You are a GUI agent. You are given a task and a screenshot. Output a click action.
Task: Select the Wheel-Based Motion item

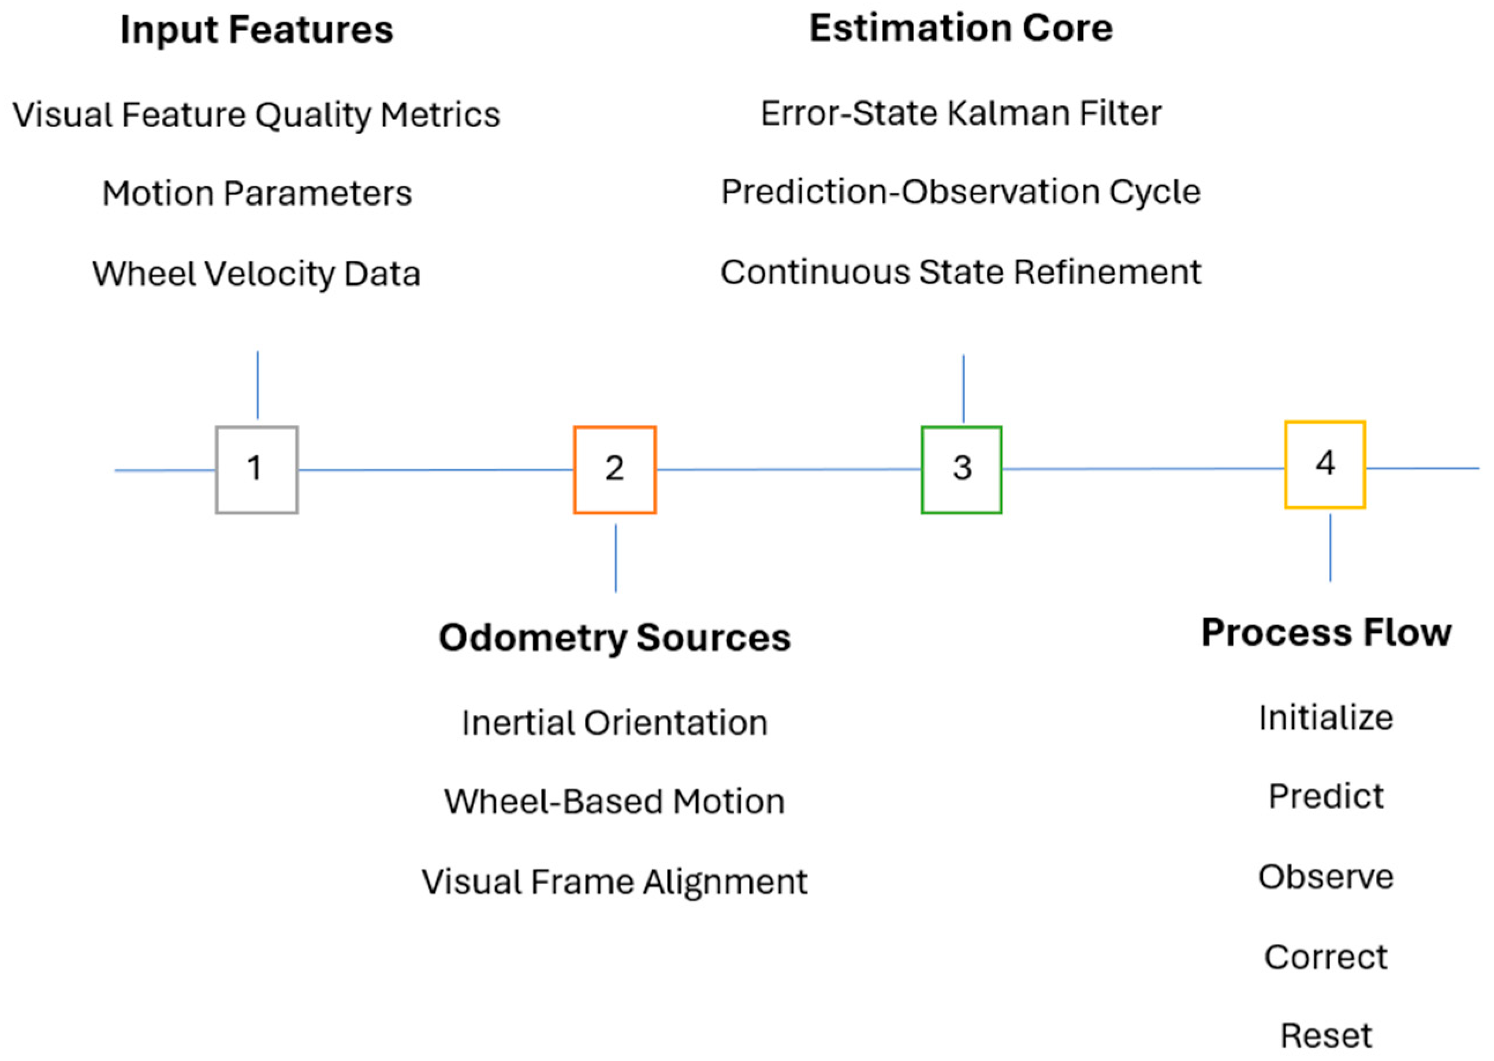[614, 802]
